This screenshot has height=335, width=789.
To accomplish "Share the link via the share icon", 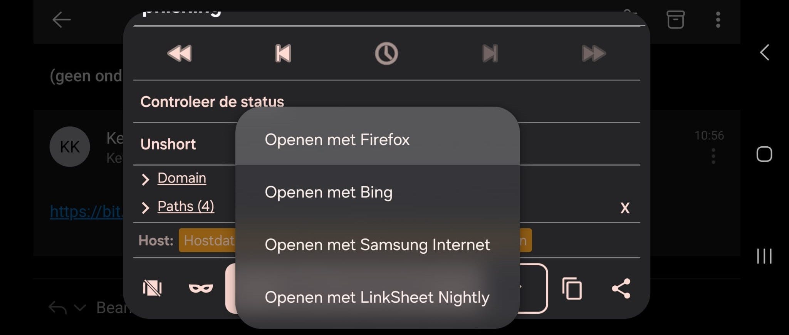I will [x=621, y=288].
